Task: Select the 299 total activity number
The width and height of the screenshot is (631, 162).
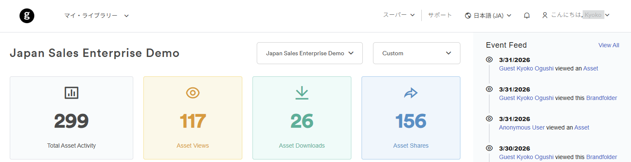Action: coord(71,121)
